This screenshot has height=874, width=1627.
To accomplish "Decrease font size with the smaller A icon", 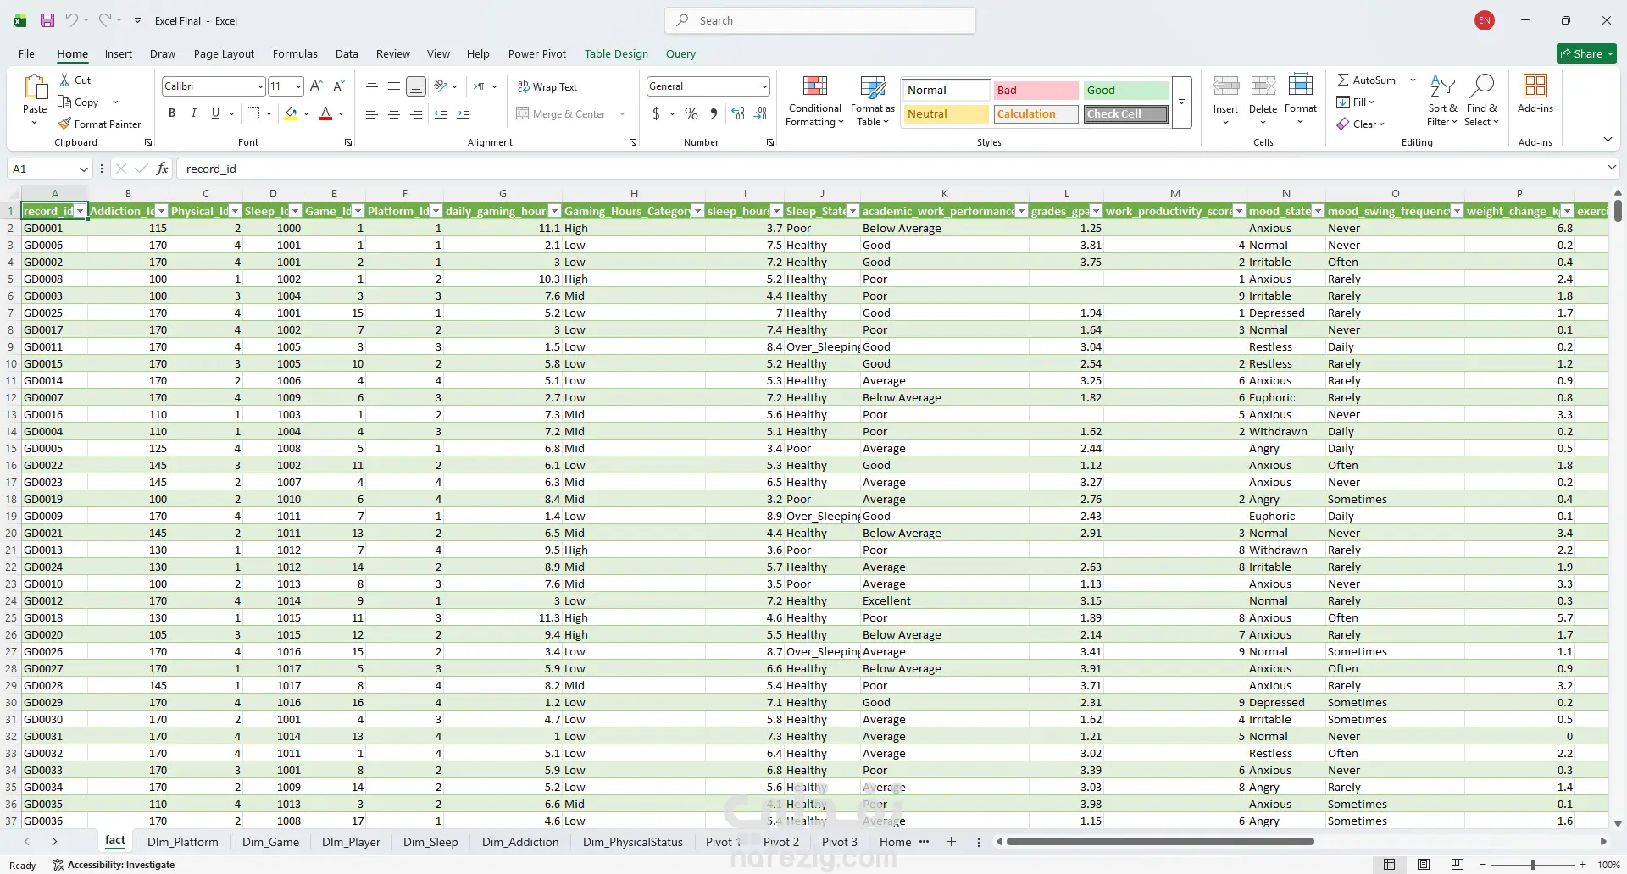I will coord(338,86).
